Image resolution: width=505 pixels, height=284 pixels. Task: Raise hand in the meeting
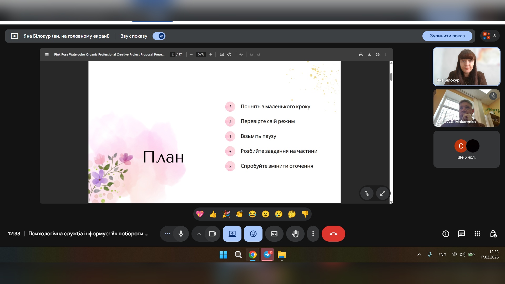295,234
